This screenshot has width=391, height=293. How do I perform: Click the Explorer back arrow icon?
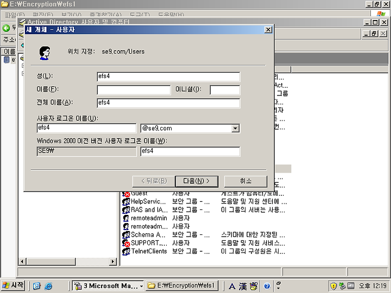click(6, 28)
